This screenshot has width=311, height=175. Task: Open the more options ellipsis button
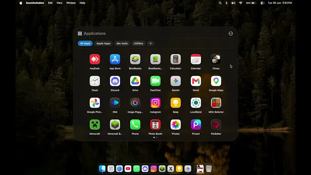coord(231,33)
